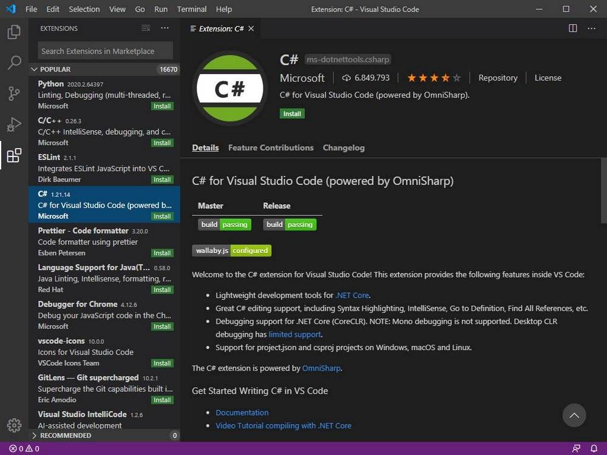The image size is (607, 455).
Task: Click the ms-dotnettools.csharp identifier
Action: [348, 59]
